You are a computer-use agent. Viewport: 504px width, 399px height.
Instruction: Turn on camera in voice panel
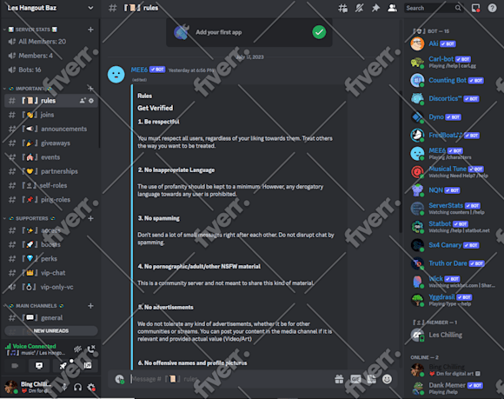[15, 366]
